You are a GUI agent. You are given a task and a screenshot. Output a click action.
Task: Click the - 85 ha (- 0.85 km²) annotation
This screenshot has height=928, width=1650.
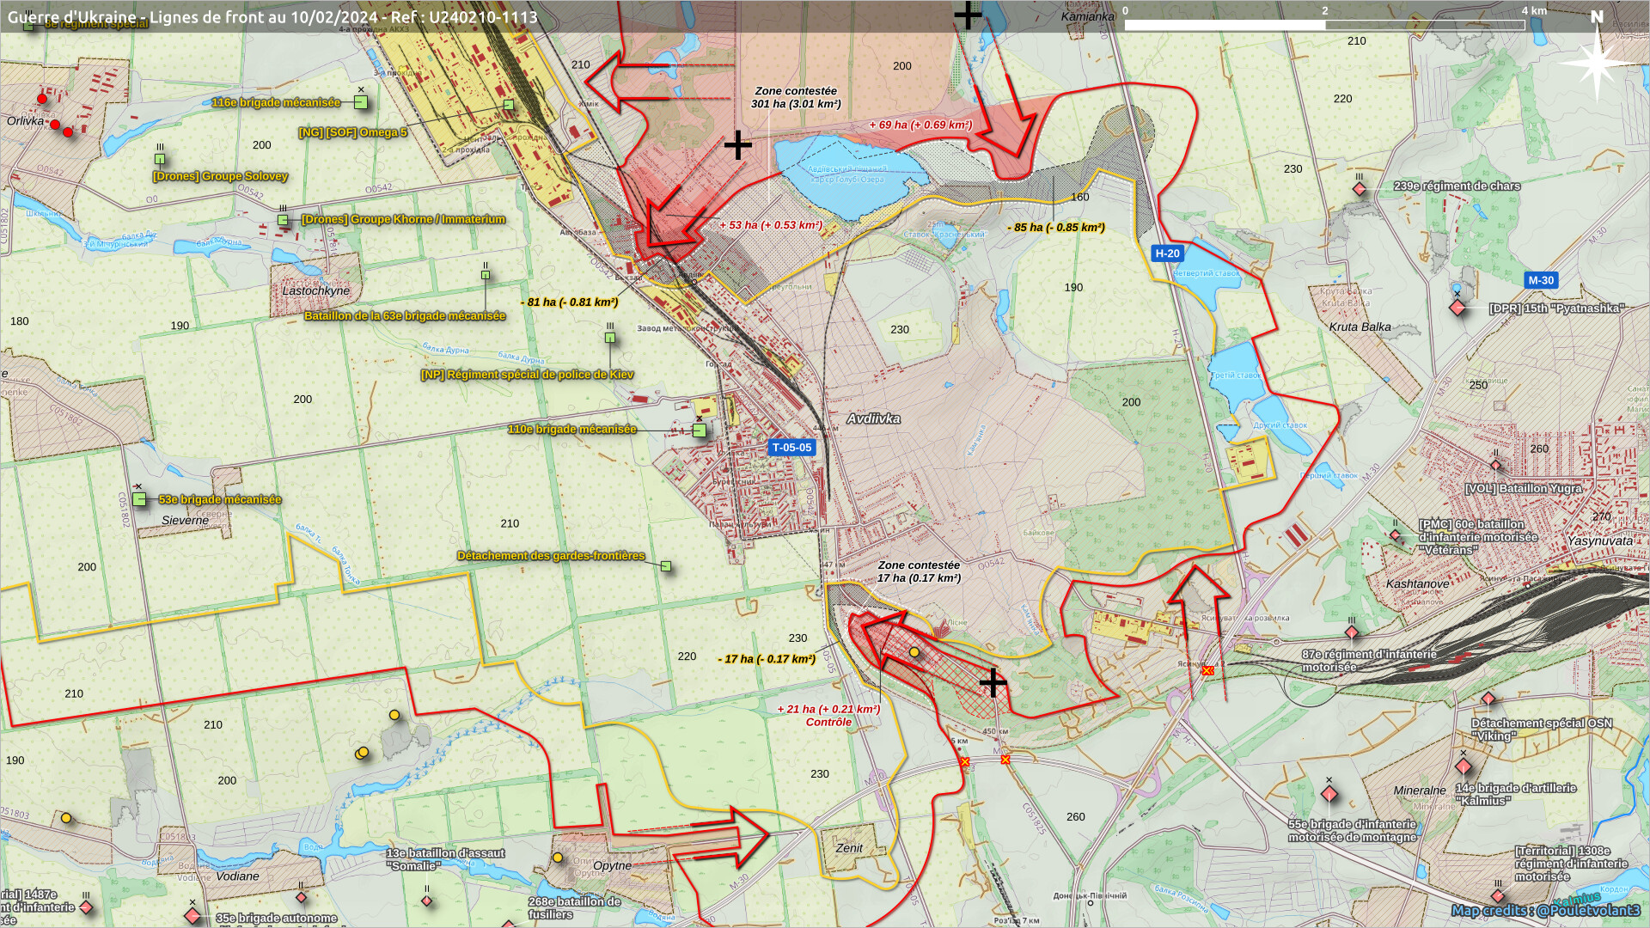tap(1056, 228)
